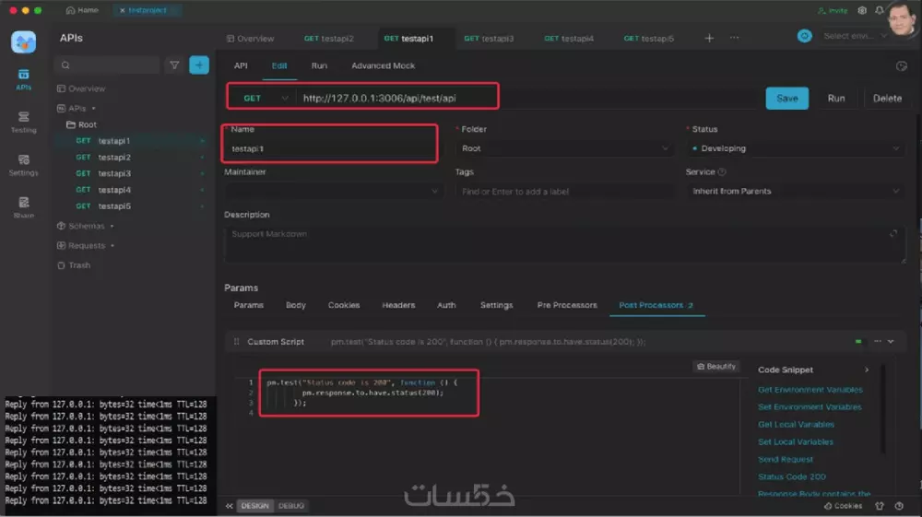922x517 pixels.
Task: Expand the Description field with corner icon
Action: click(893, 234)
